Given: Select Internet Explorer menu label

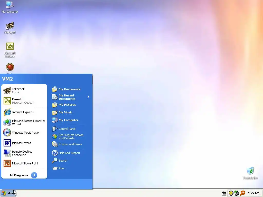Looking at the screenshot, I should (23, 112).
